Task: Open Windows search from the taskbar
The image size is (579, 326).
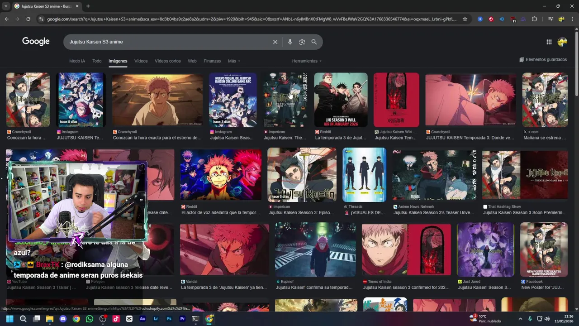Action: coord(23,319)
